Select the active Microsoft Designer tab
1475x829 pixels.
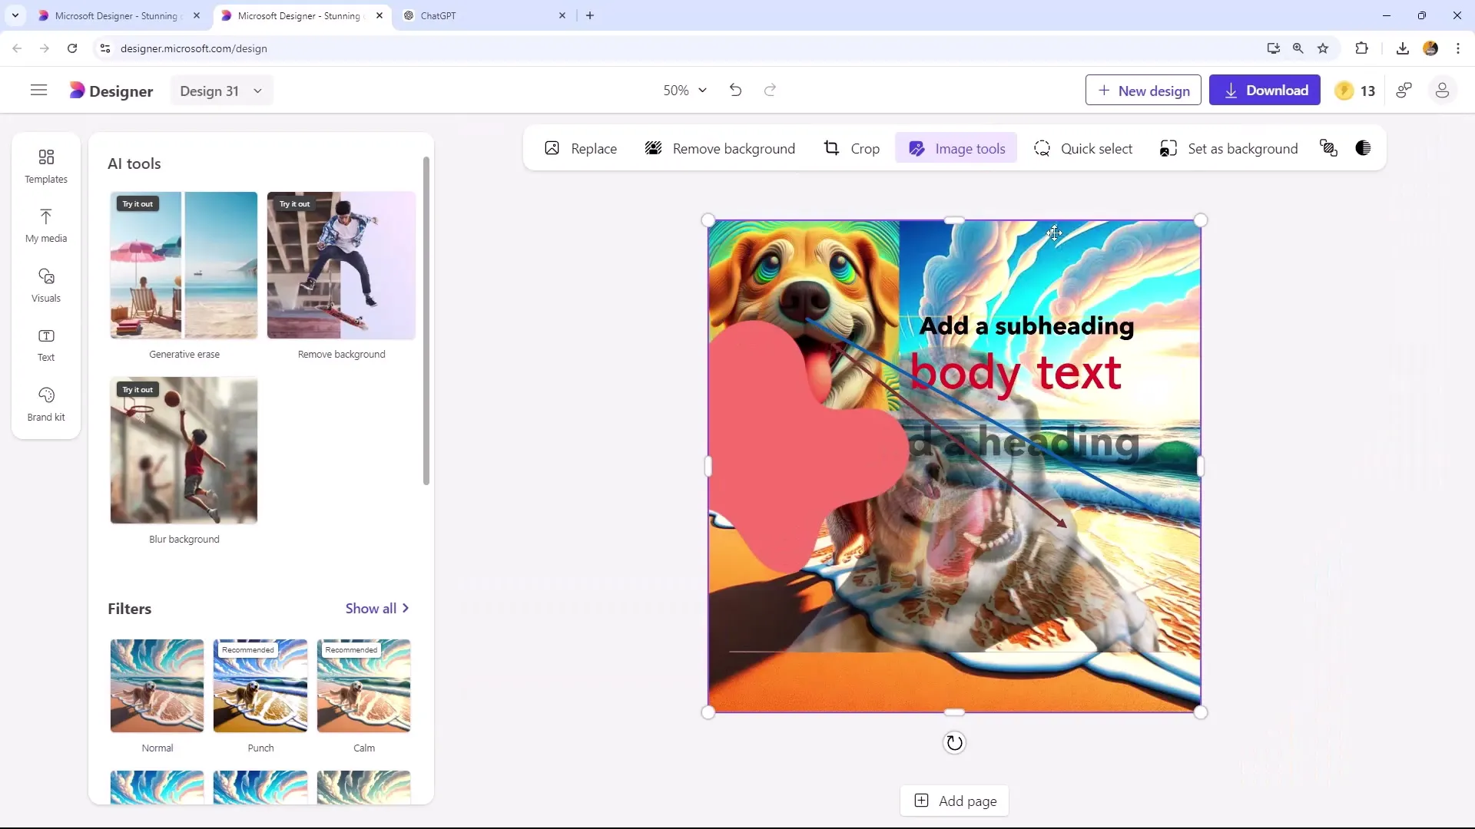click(x=300, y=15)
